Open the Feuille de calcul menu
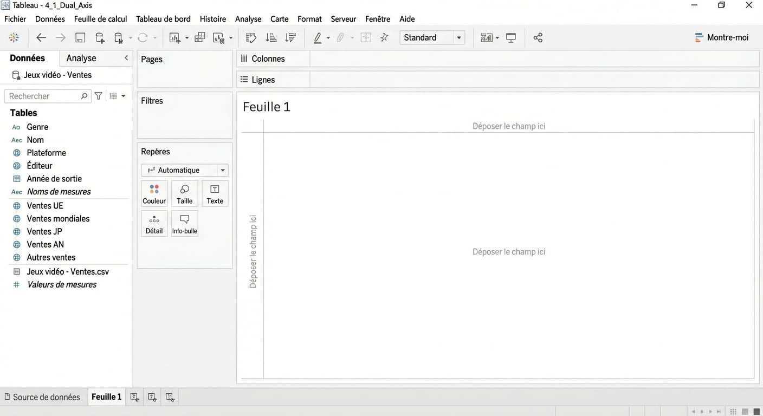This screenshot has height=416, width=763. point(101,19)
